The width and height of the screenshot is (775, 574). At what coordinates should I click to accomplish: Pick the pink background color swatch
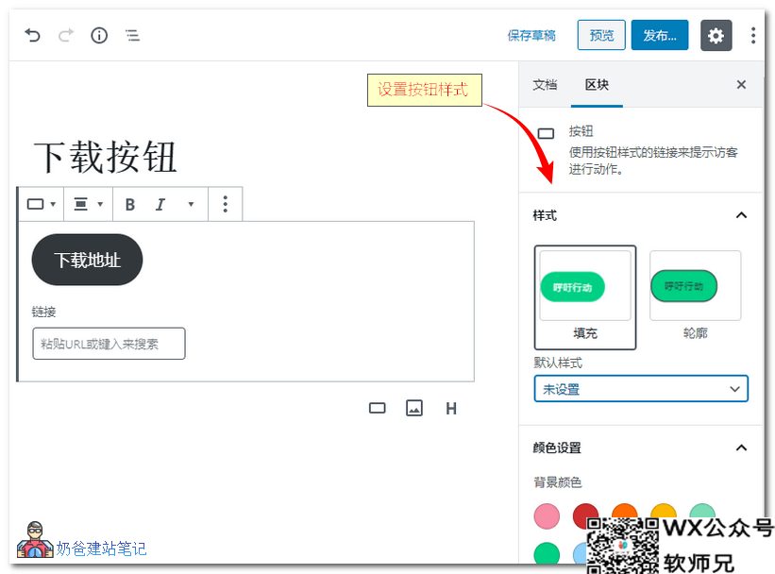pyautogui.click(x=547, y=516)
